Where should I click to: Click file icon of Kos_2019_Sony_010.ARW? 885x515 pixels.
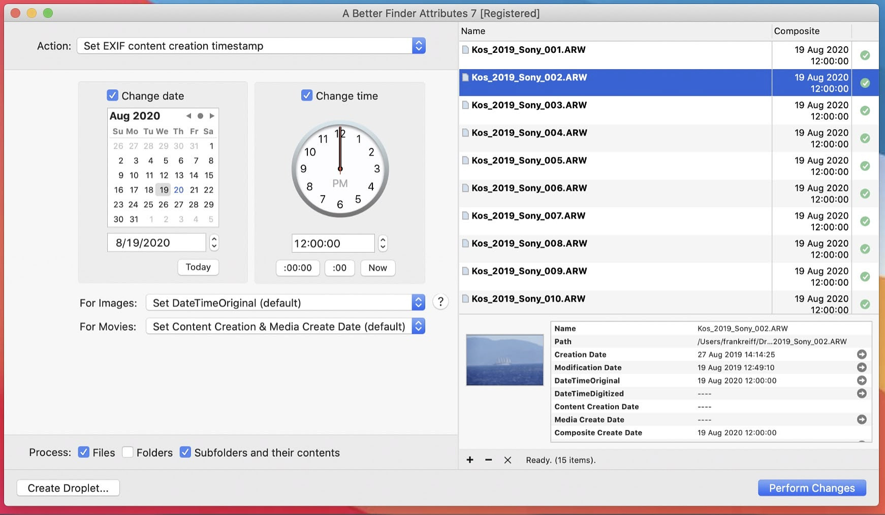coord(465,299)
